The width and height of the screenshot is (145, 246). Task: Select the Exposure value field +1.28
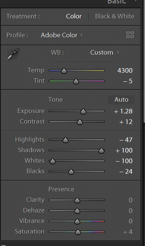[123, 111]
